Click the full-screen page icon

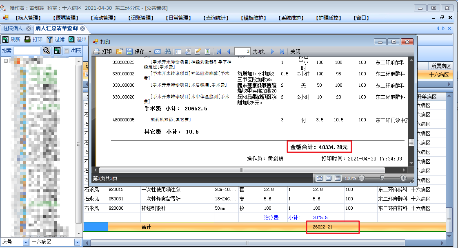click(x=207, y=52)
